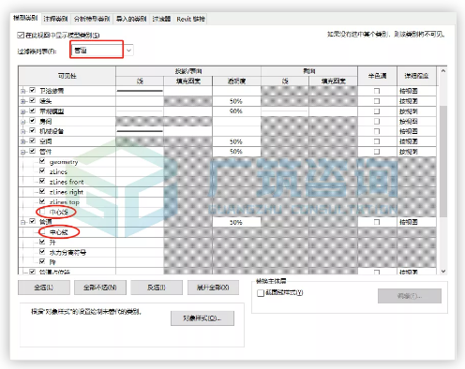465x369 pixels.
Task: Select the zLines row label
Action: click(x=58, y=171)
